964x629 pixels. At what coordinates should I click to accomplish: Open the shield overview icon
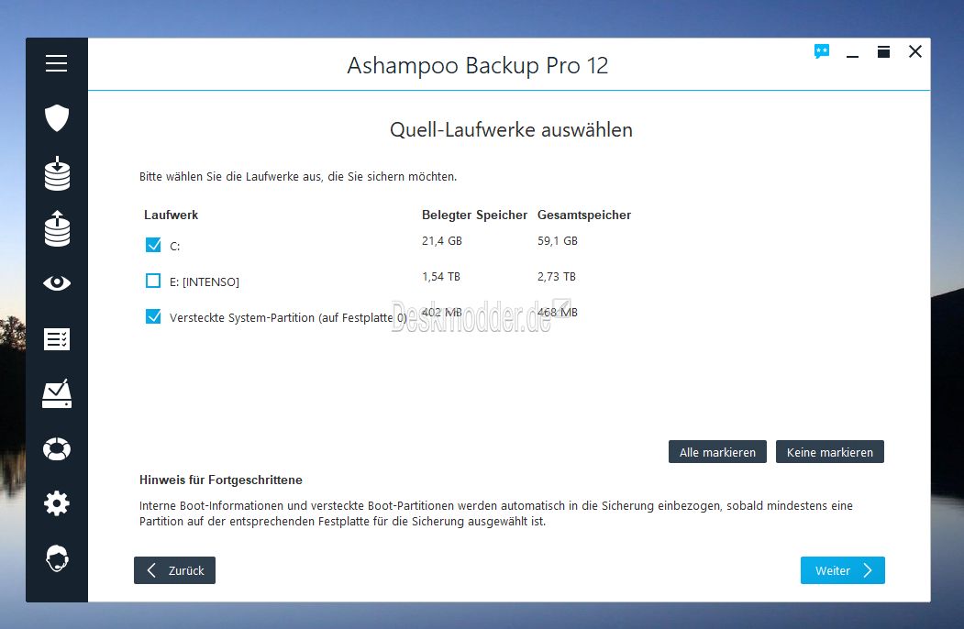(x=57, y=118)
